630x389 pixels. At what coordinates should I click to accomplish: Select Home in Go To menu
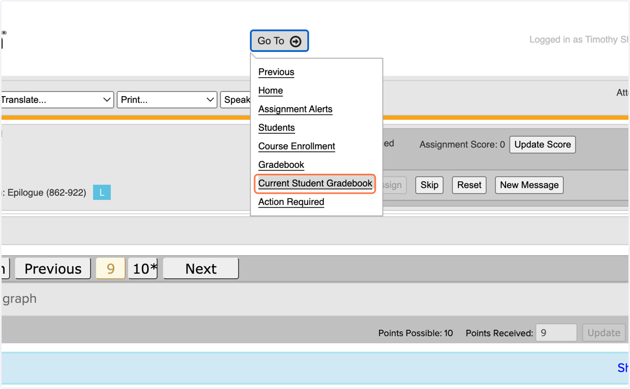[x=270, y=90]
